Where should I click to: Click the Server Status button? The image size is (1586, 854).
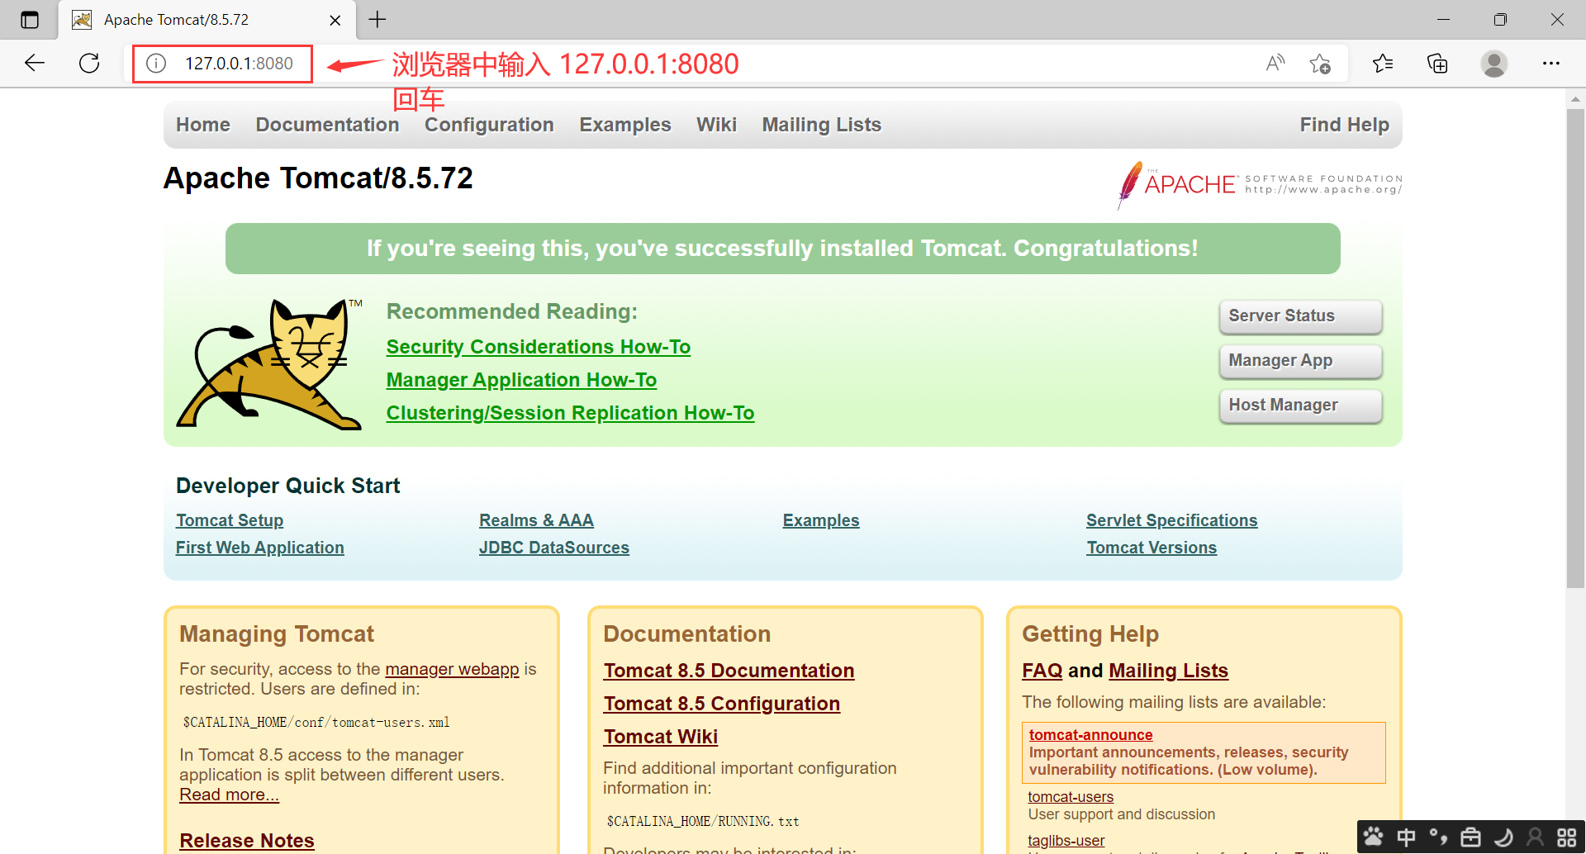point(1301,316)
